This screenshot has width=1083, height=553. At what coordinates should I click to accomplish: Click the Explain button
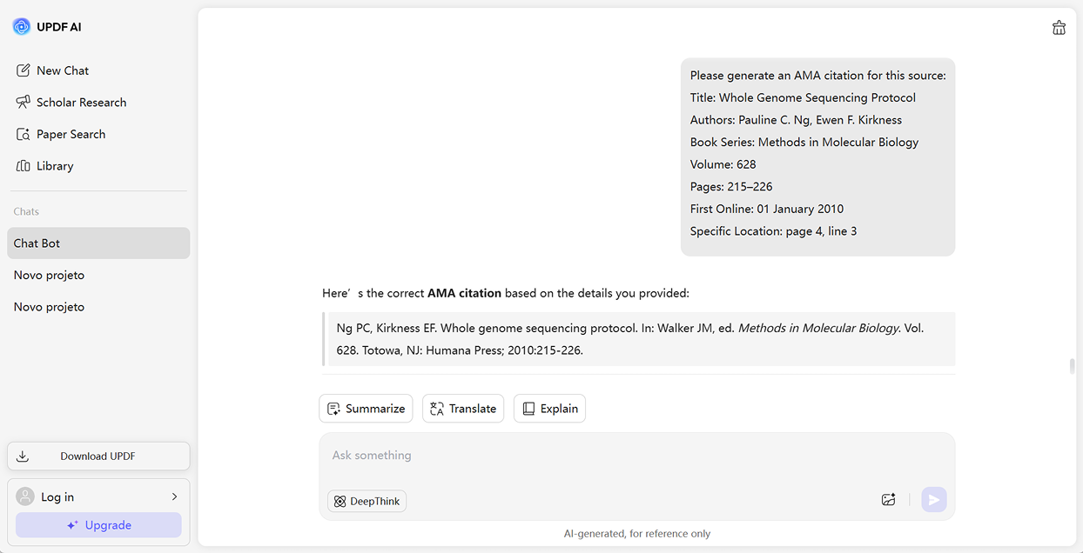point(549,409)
